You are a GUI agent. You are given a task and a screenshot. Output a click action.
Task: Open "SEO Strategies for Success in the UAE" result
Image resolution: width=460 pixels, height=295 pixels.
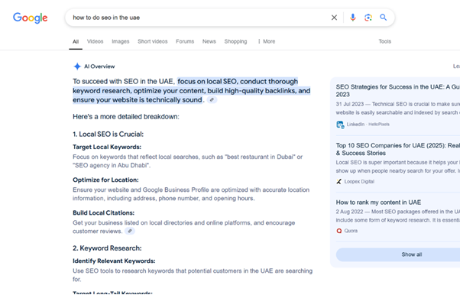click(398, 90)
